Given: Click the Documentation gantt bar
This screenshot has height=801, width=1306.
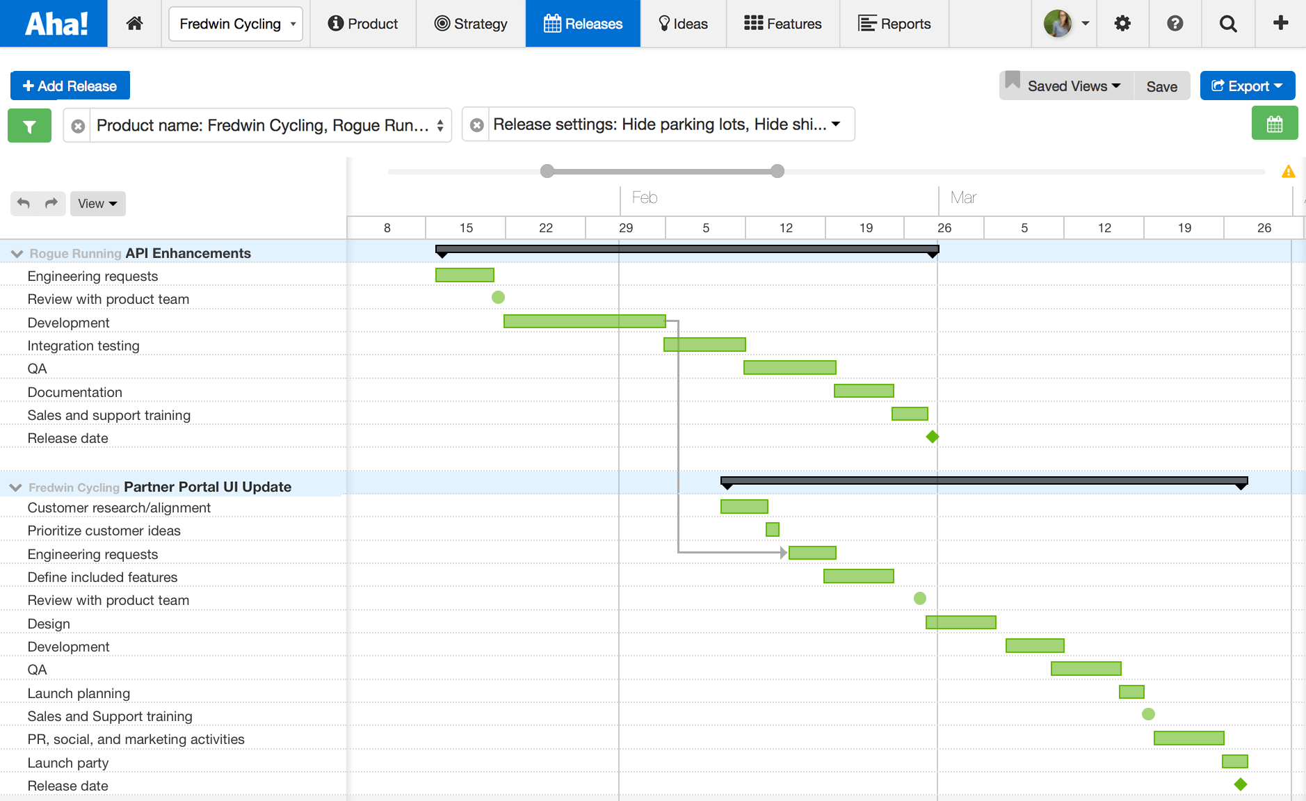Looking at the screenshot, I should click(x=864, y=391).
